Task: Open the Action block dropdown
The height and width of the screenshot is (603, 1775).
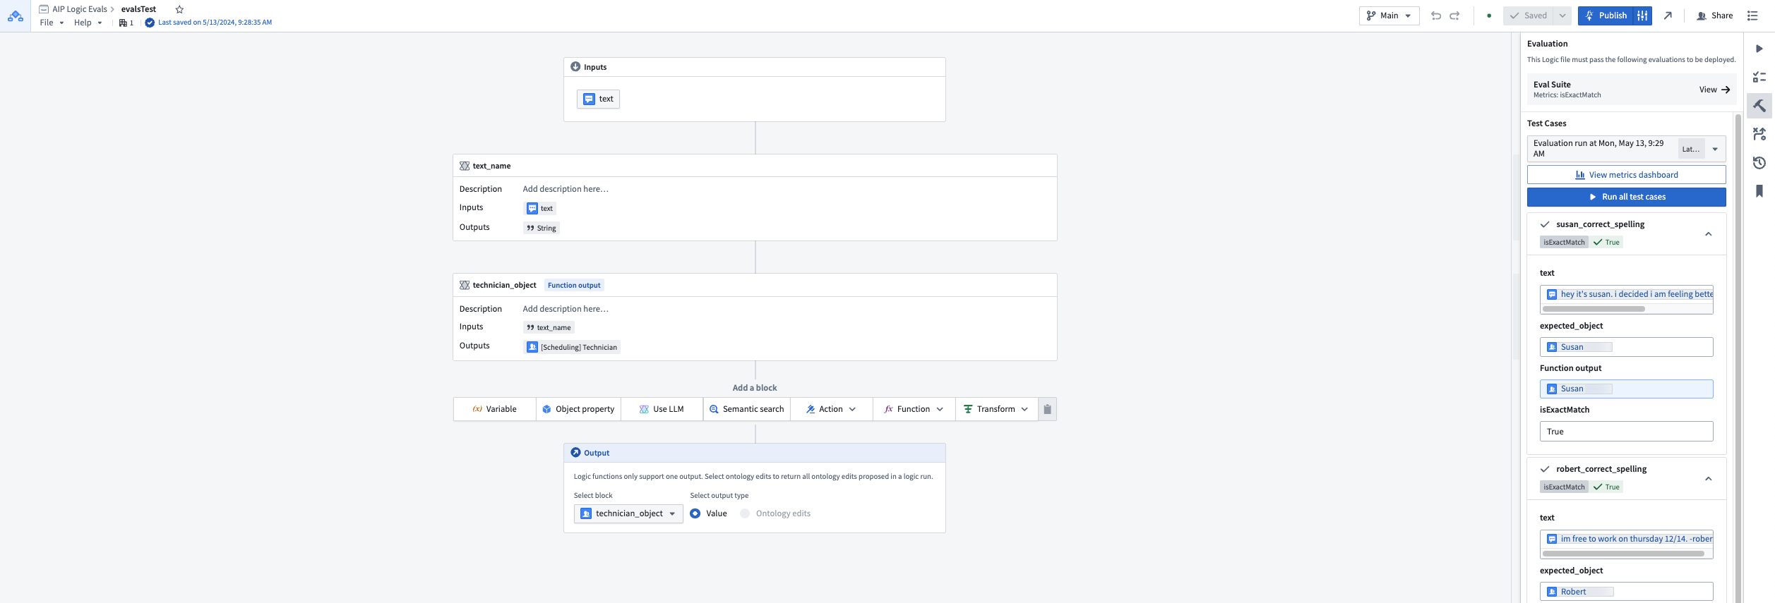Action: tap(831, 409)
